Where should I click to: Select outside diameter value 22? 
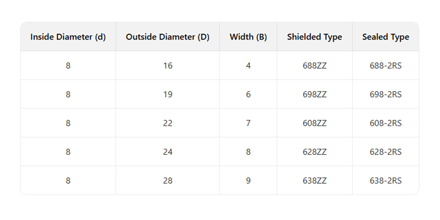click(168, 123)
